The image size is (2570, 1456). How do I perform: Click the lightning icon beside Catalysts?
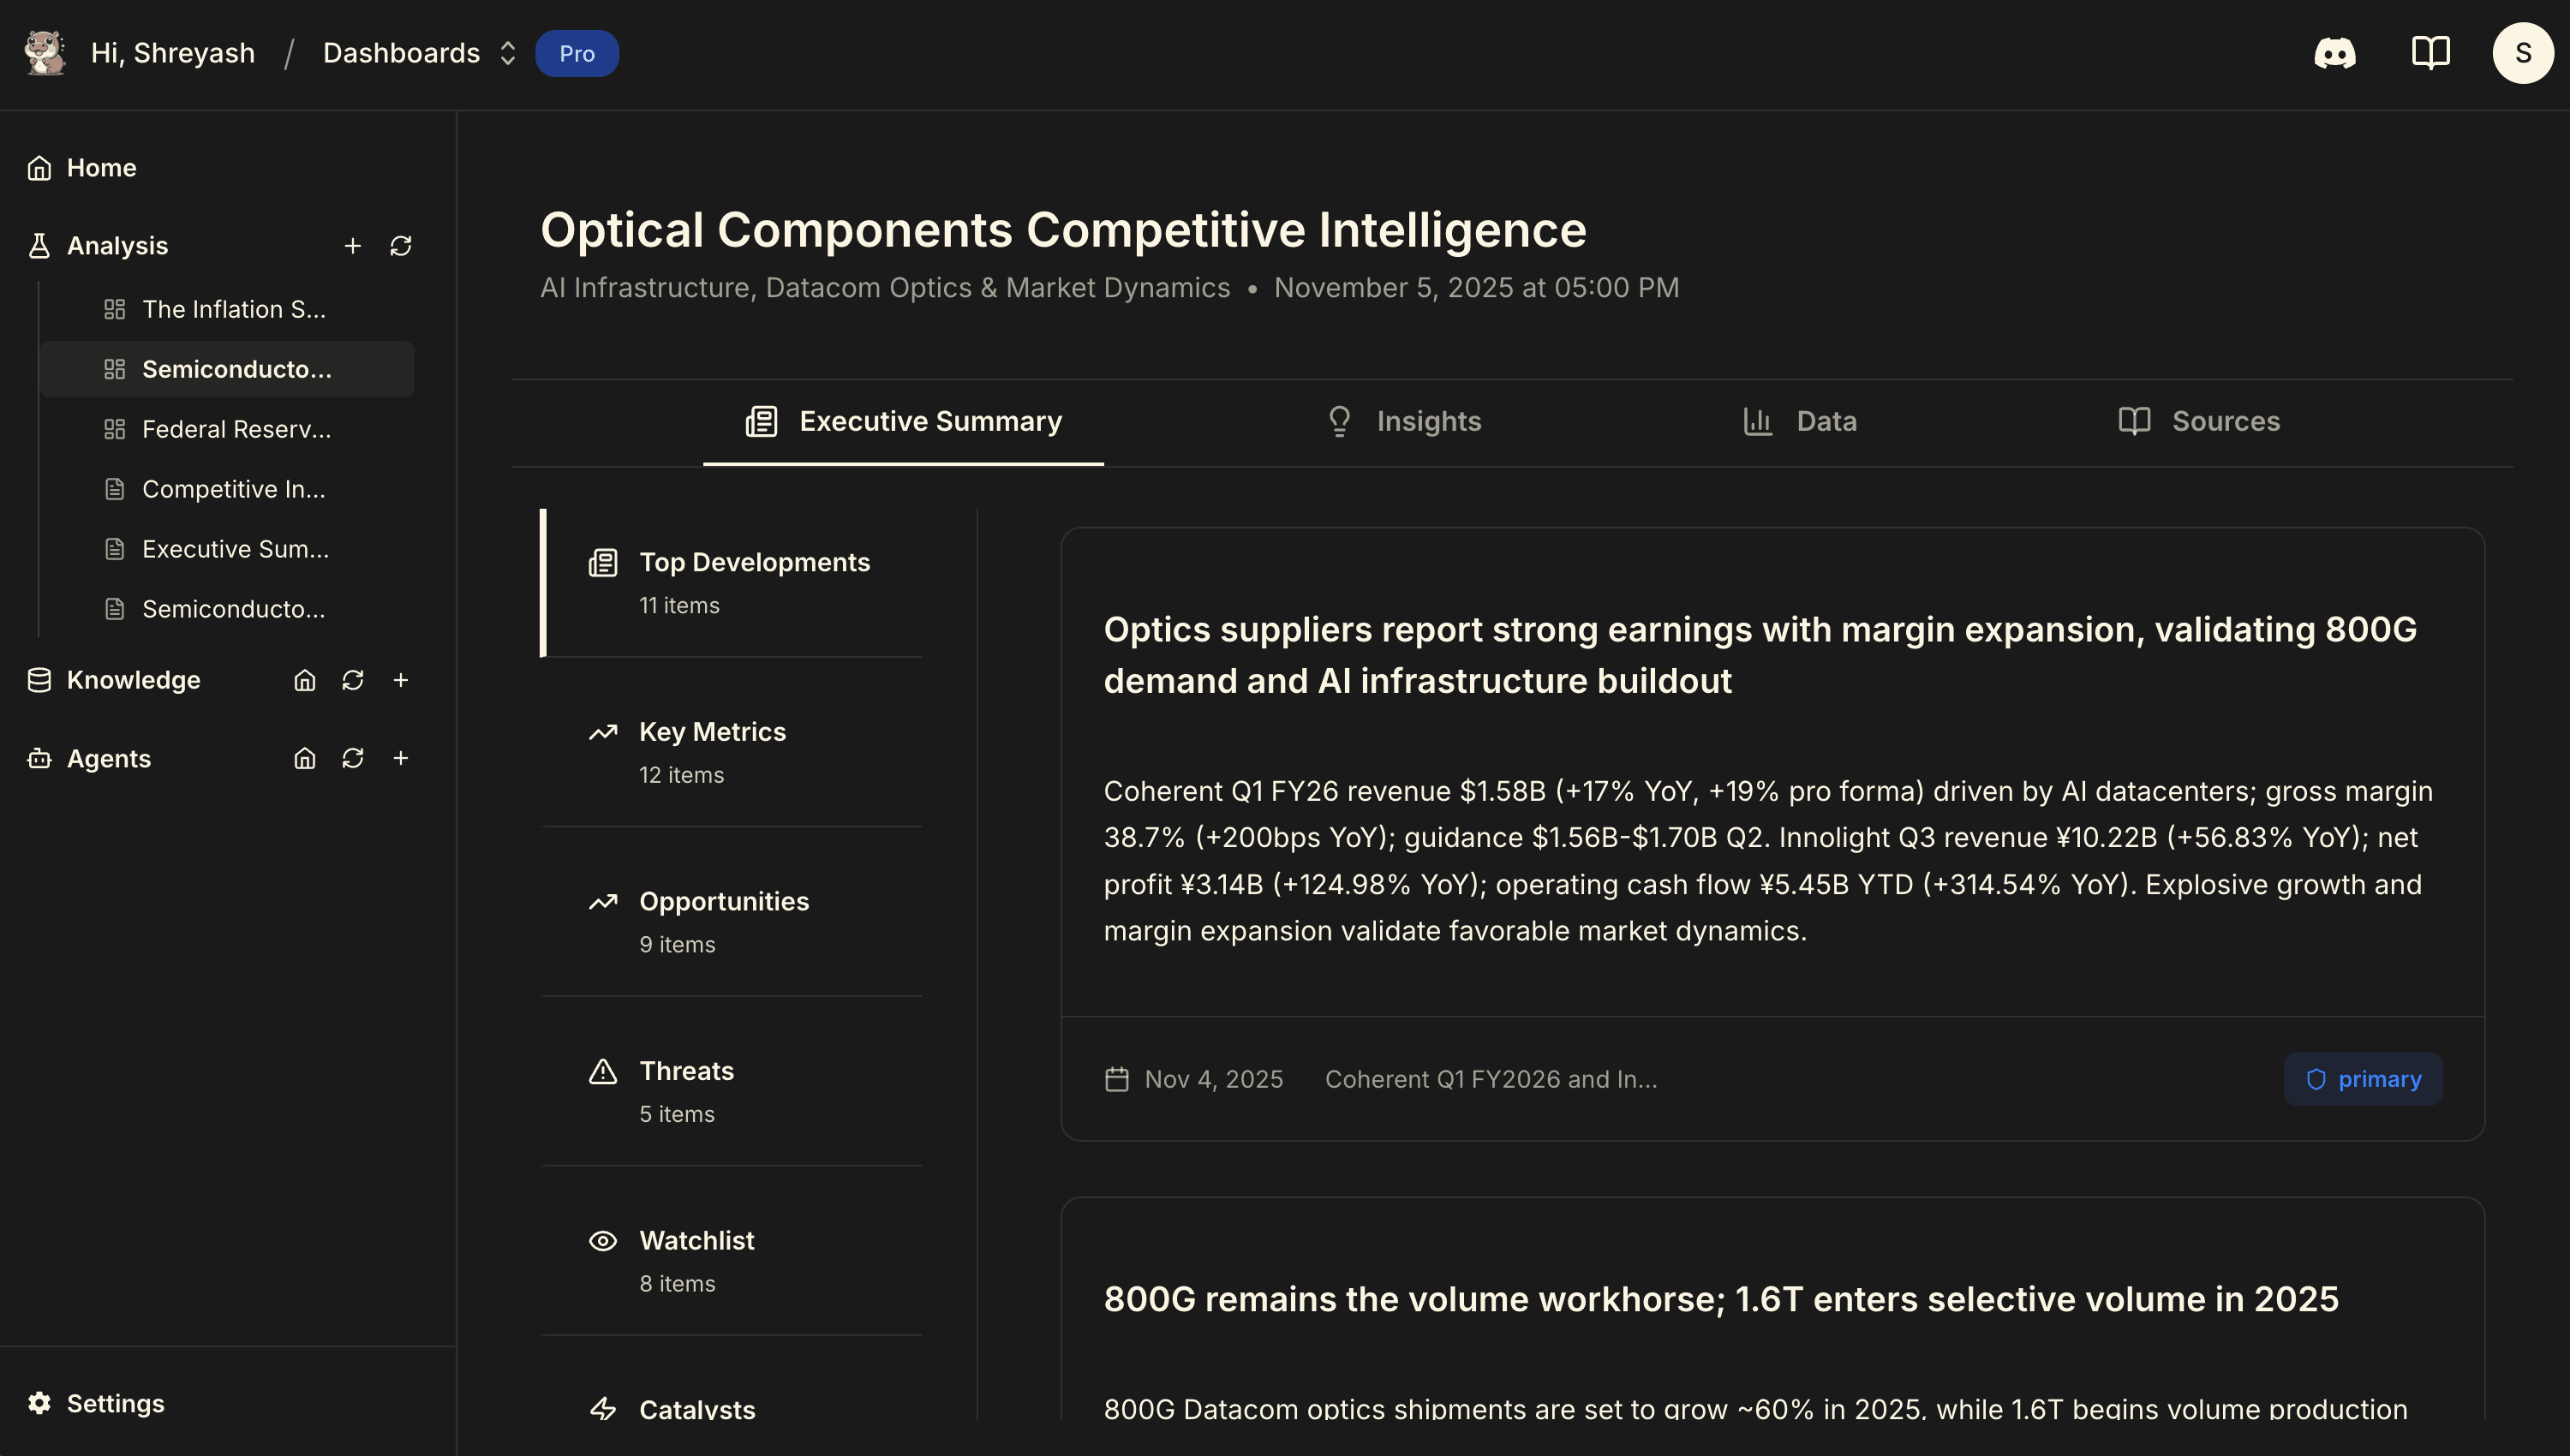pos(603,1409)
